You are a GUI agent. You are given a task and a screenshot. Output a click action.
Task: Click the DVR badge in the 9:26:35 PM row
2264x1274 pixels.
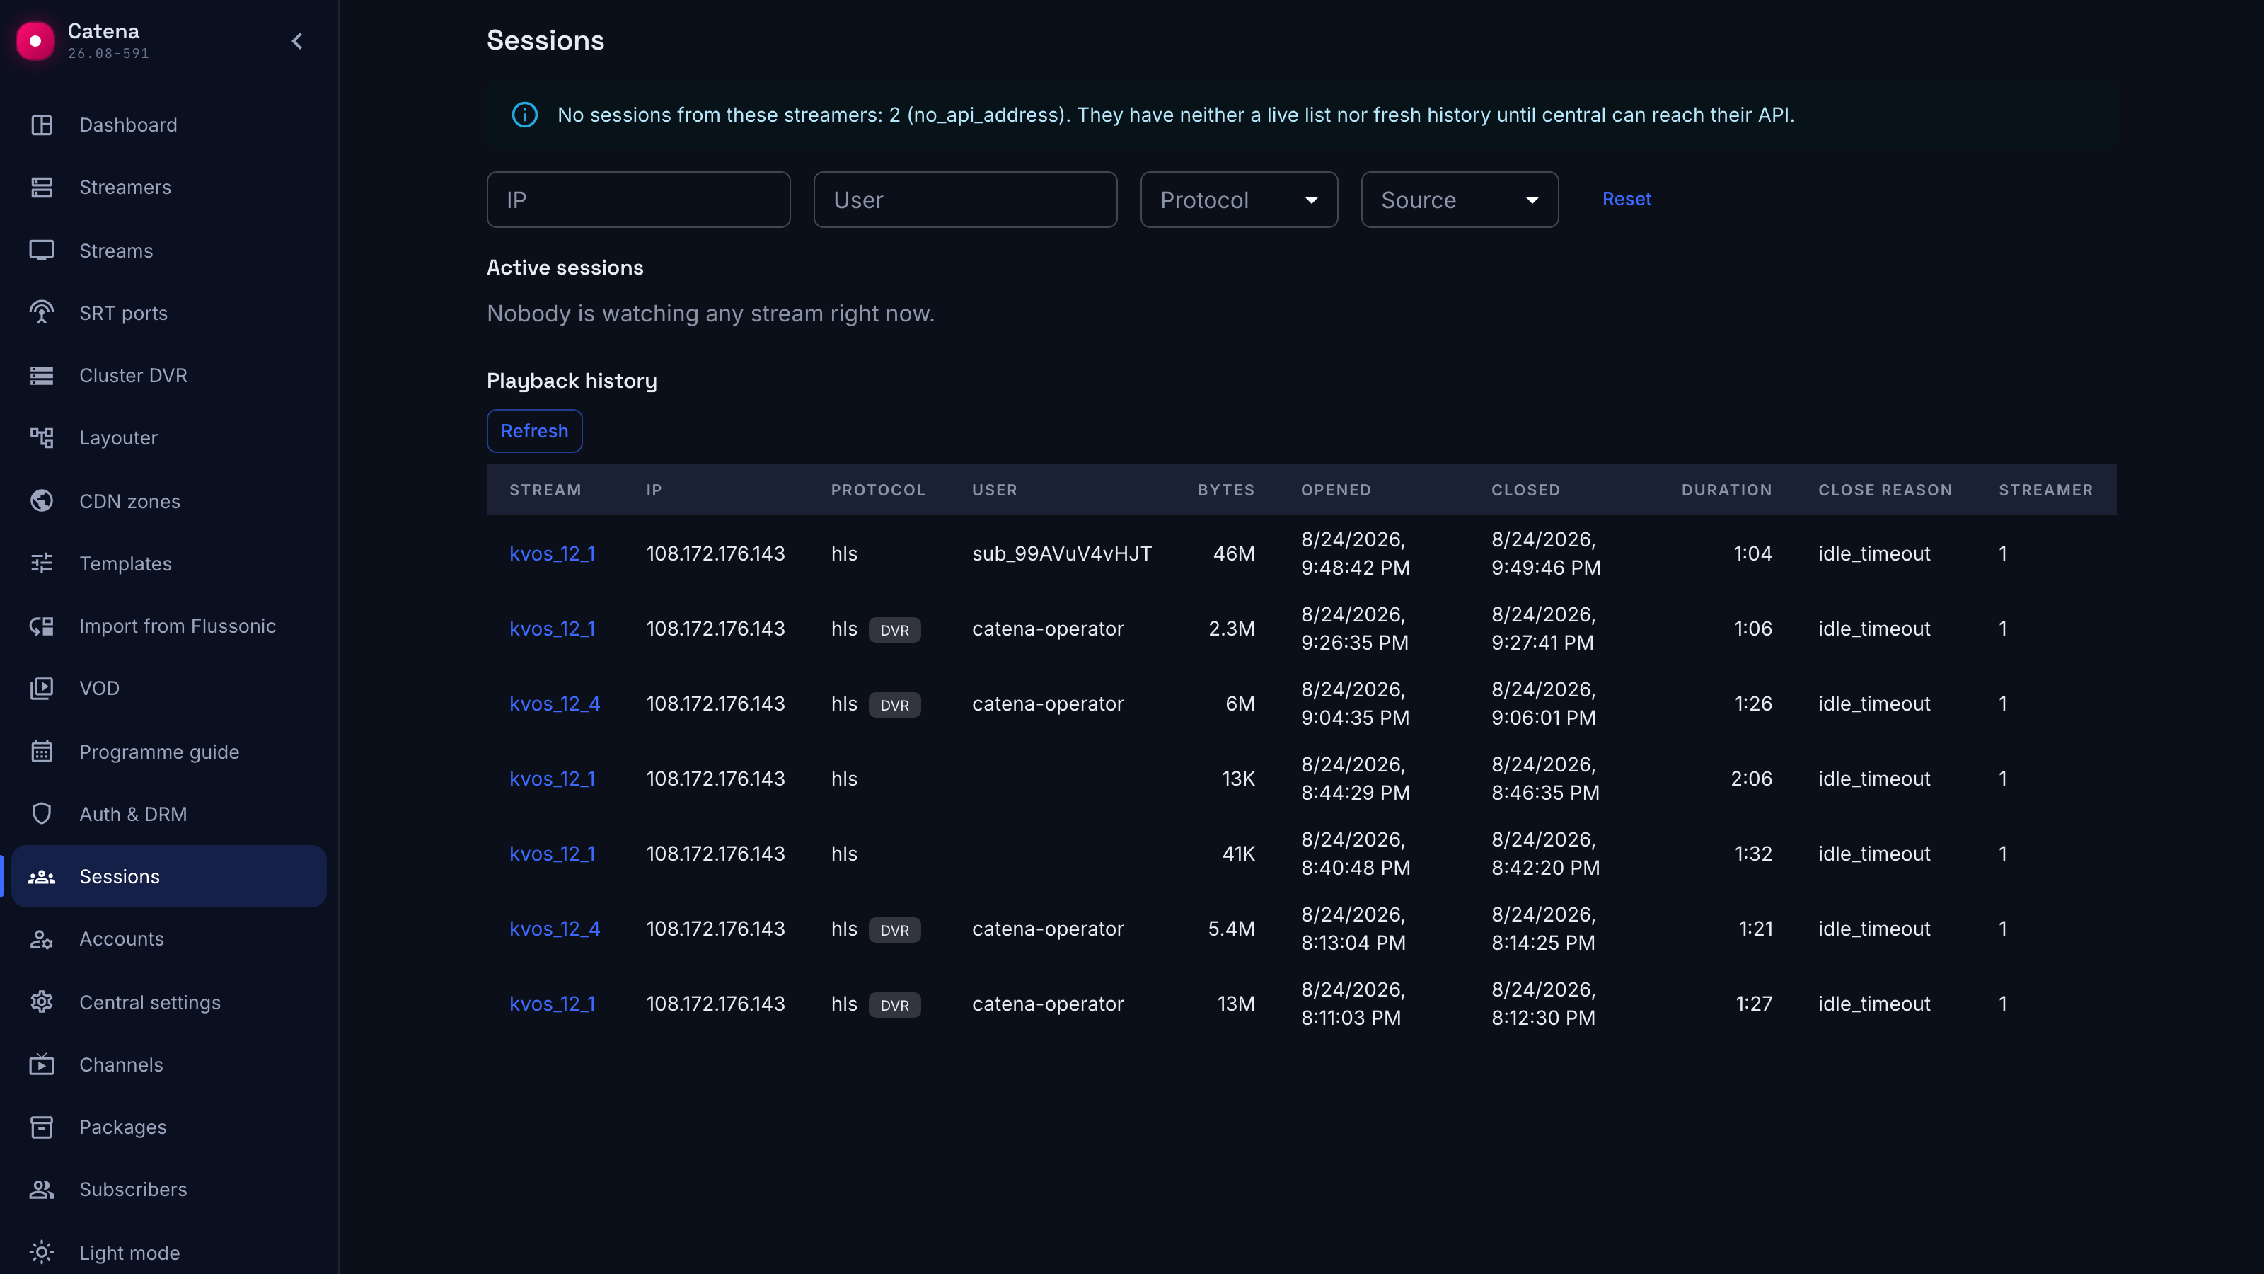click(895, 629)
